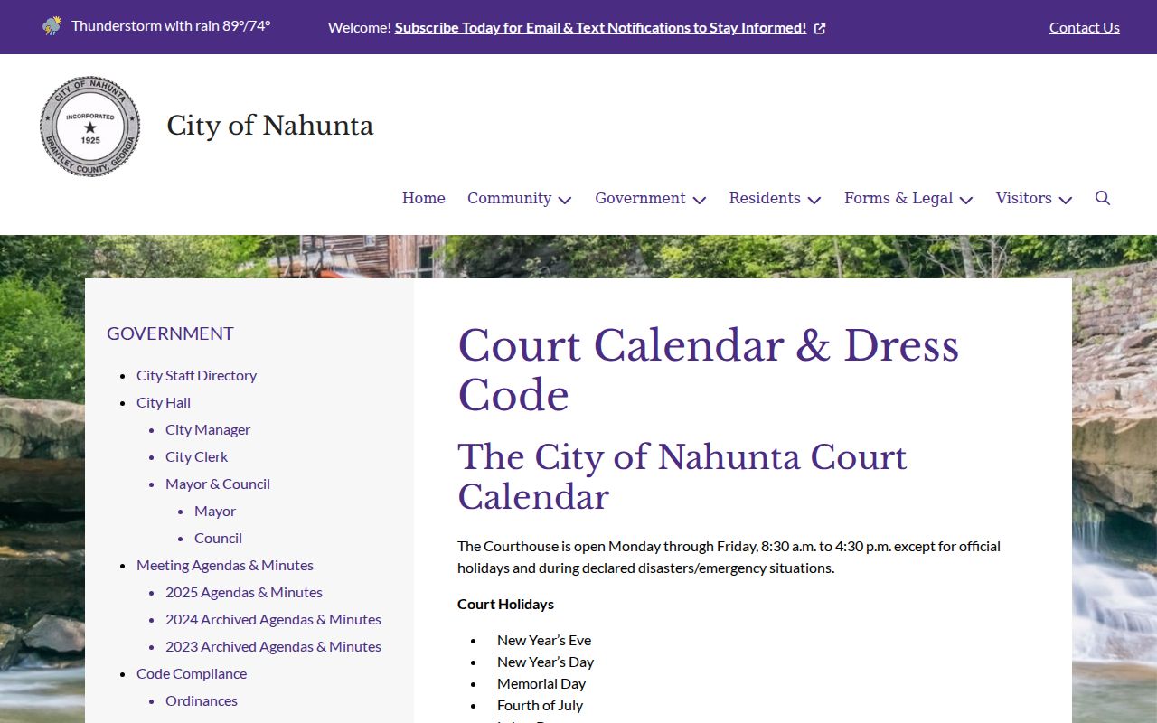
Task: Open Ordinances in sidebar
Action: pyautogui.click(x=202, y=700)
